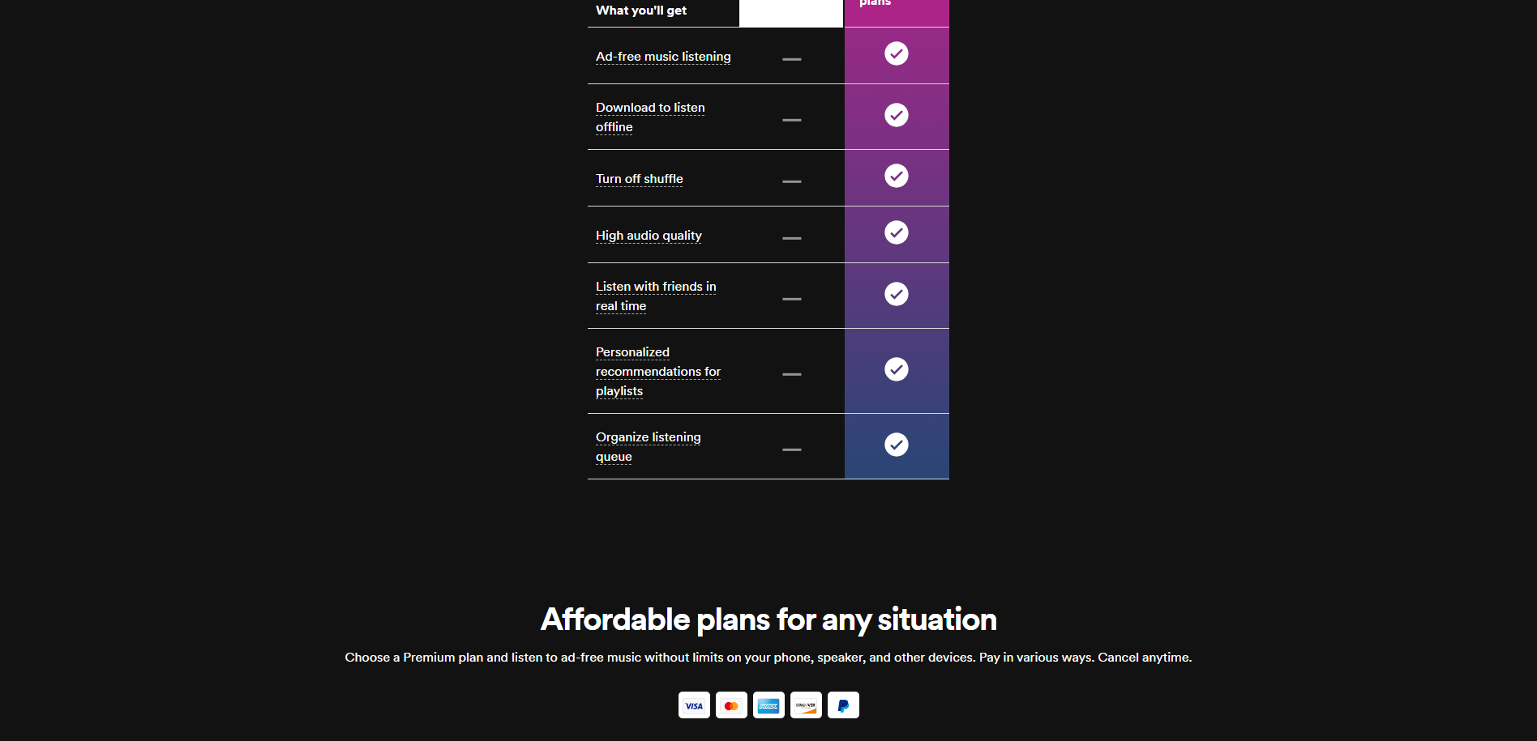Open Personalized recommendations for playlists info
Image resolution: width=1537 pixels, height=741 pixels.
click(658, 372)
